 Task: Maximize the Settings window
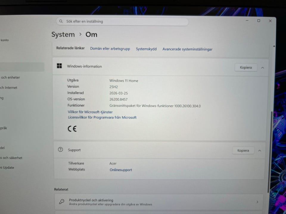259,21
